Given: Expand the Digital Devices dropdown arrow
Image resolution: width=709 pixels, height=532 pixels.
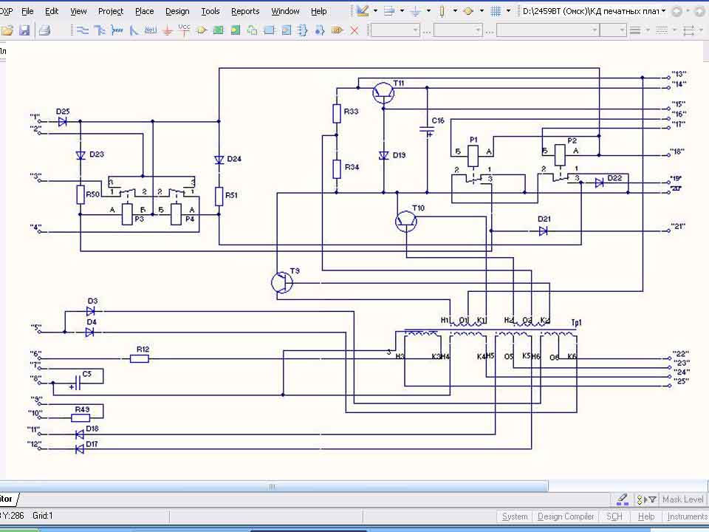Looking at the screenshot, I should click(455, 11).
